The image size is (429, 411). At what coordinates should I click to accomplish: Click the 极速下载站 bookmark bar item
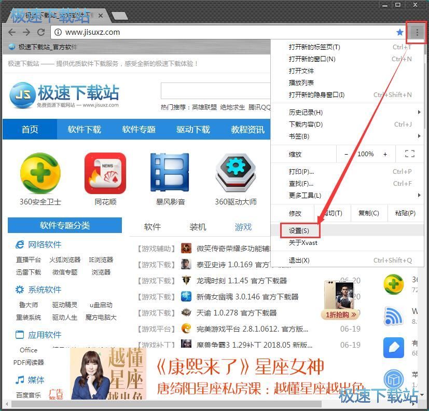[x=43, y=47]
